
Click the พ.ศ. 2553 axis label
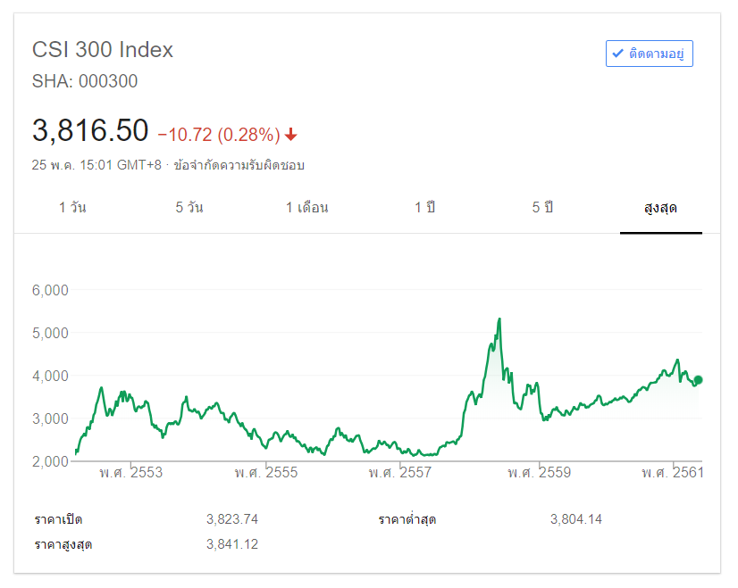point(131,472)
